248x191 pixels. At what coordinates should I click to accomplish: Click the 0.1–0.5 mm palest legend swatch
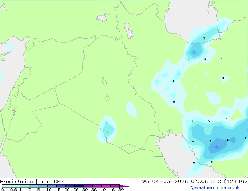tap(7, 186)
